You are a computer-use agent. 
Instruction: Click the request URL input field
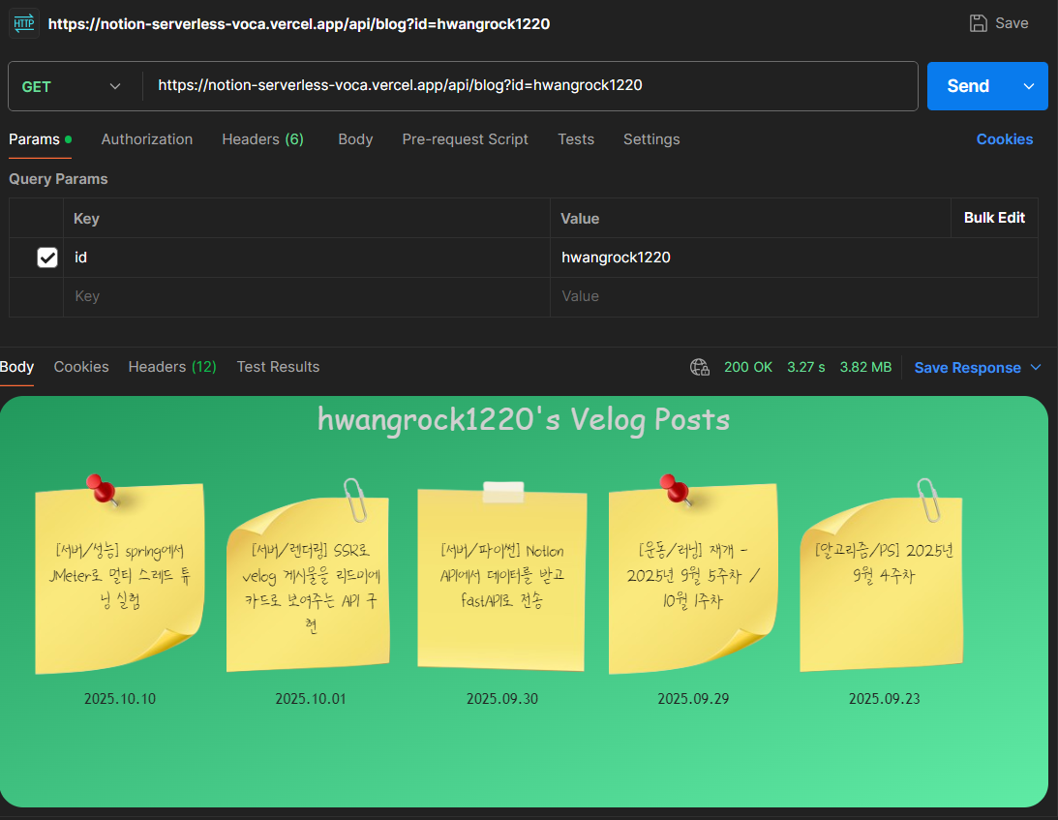tap(529, 86)
